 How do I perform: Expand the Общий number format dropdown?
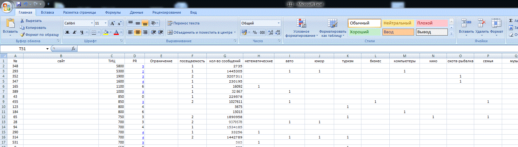coord(279,23)
